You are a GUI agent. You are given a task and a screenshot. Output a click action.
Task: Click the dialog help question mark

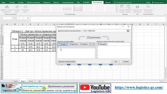pos(123,27)
